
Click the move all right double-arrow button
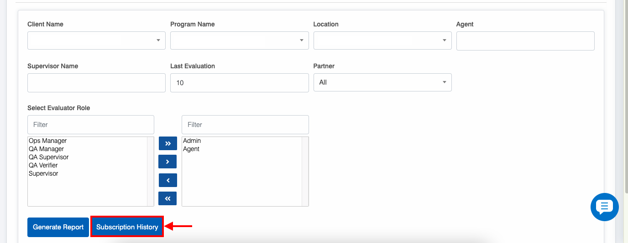click(167, 143)
